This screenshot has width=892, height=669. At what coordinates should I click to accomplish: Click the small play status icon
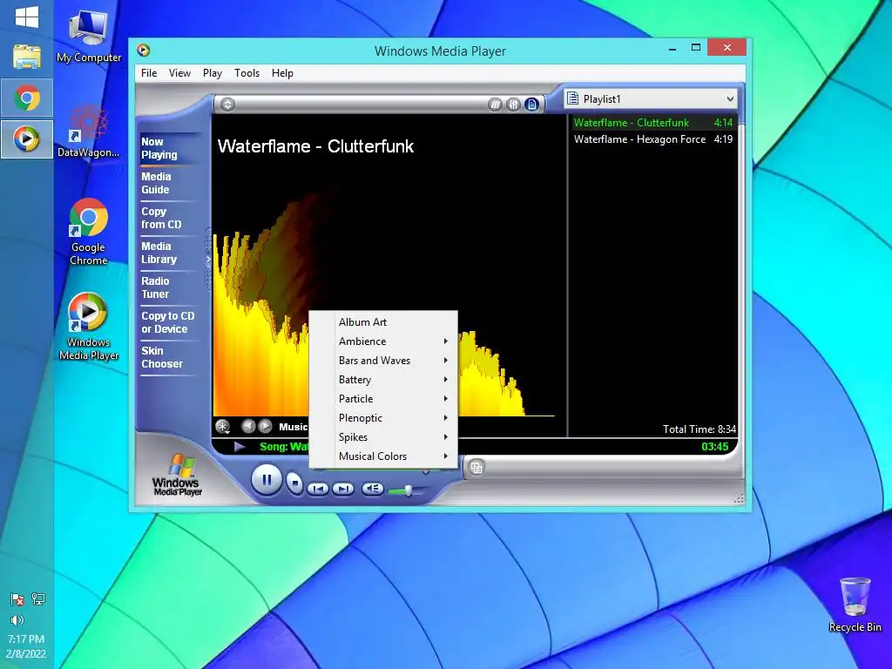pos(240,447)
